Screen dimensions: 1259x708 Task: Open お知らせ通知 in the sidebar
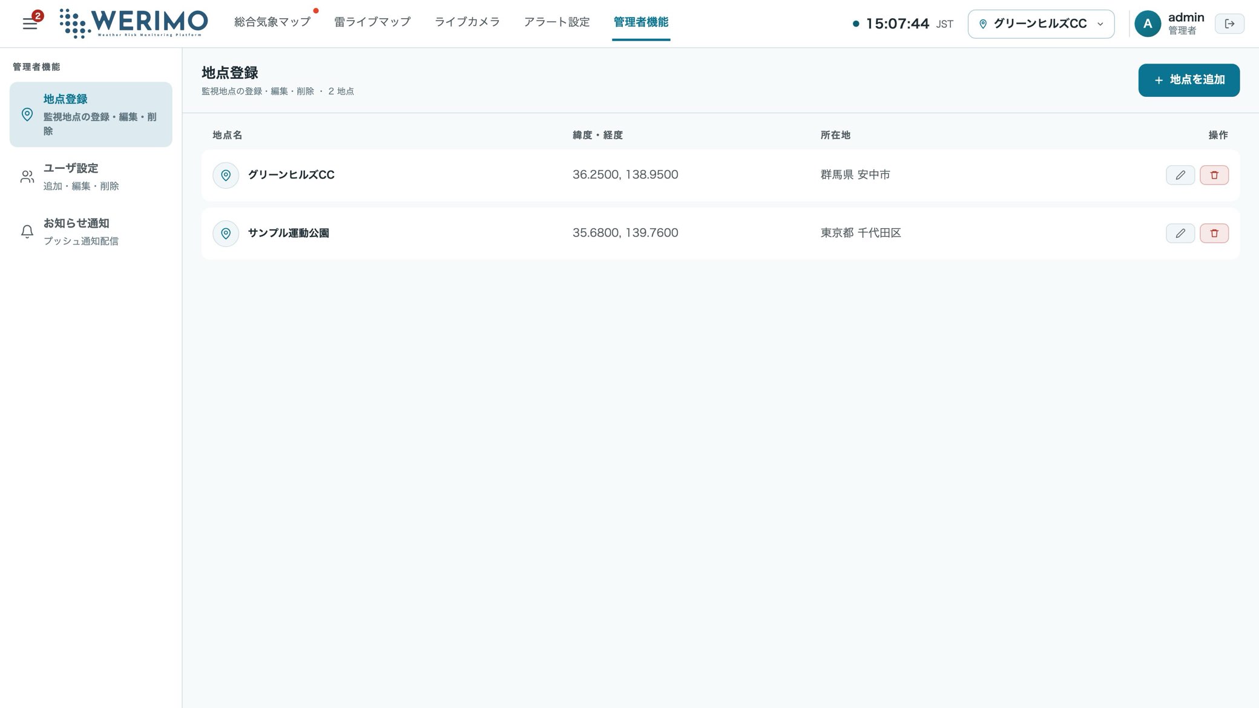[x=91, y=232]
